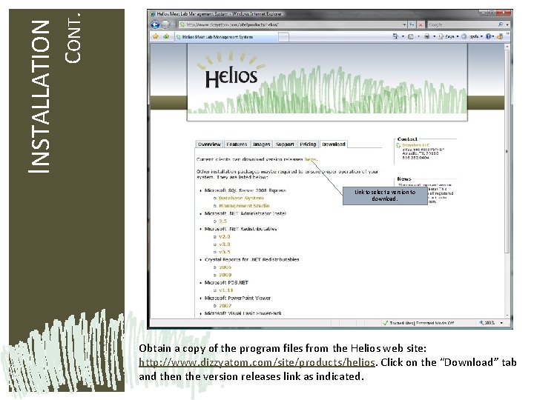Click the 'Crystal Reports for .NET Redistributables' text
This screenshot has width=534, height=400.
251,259
